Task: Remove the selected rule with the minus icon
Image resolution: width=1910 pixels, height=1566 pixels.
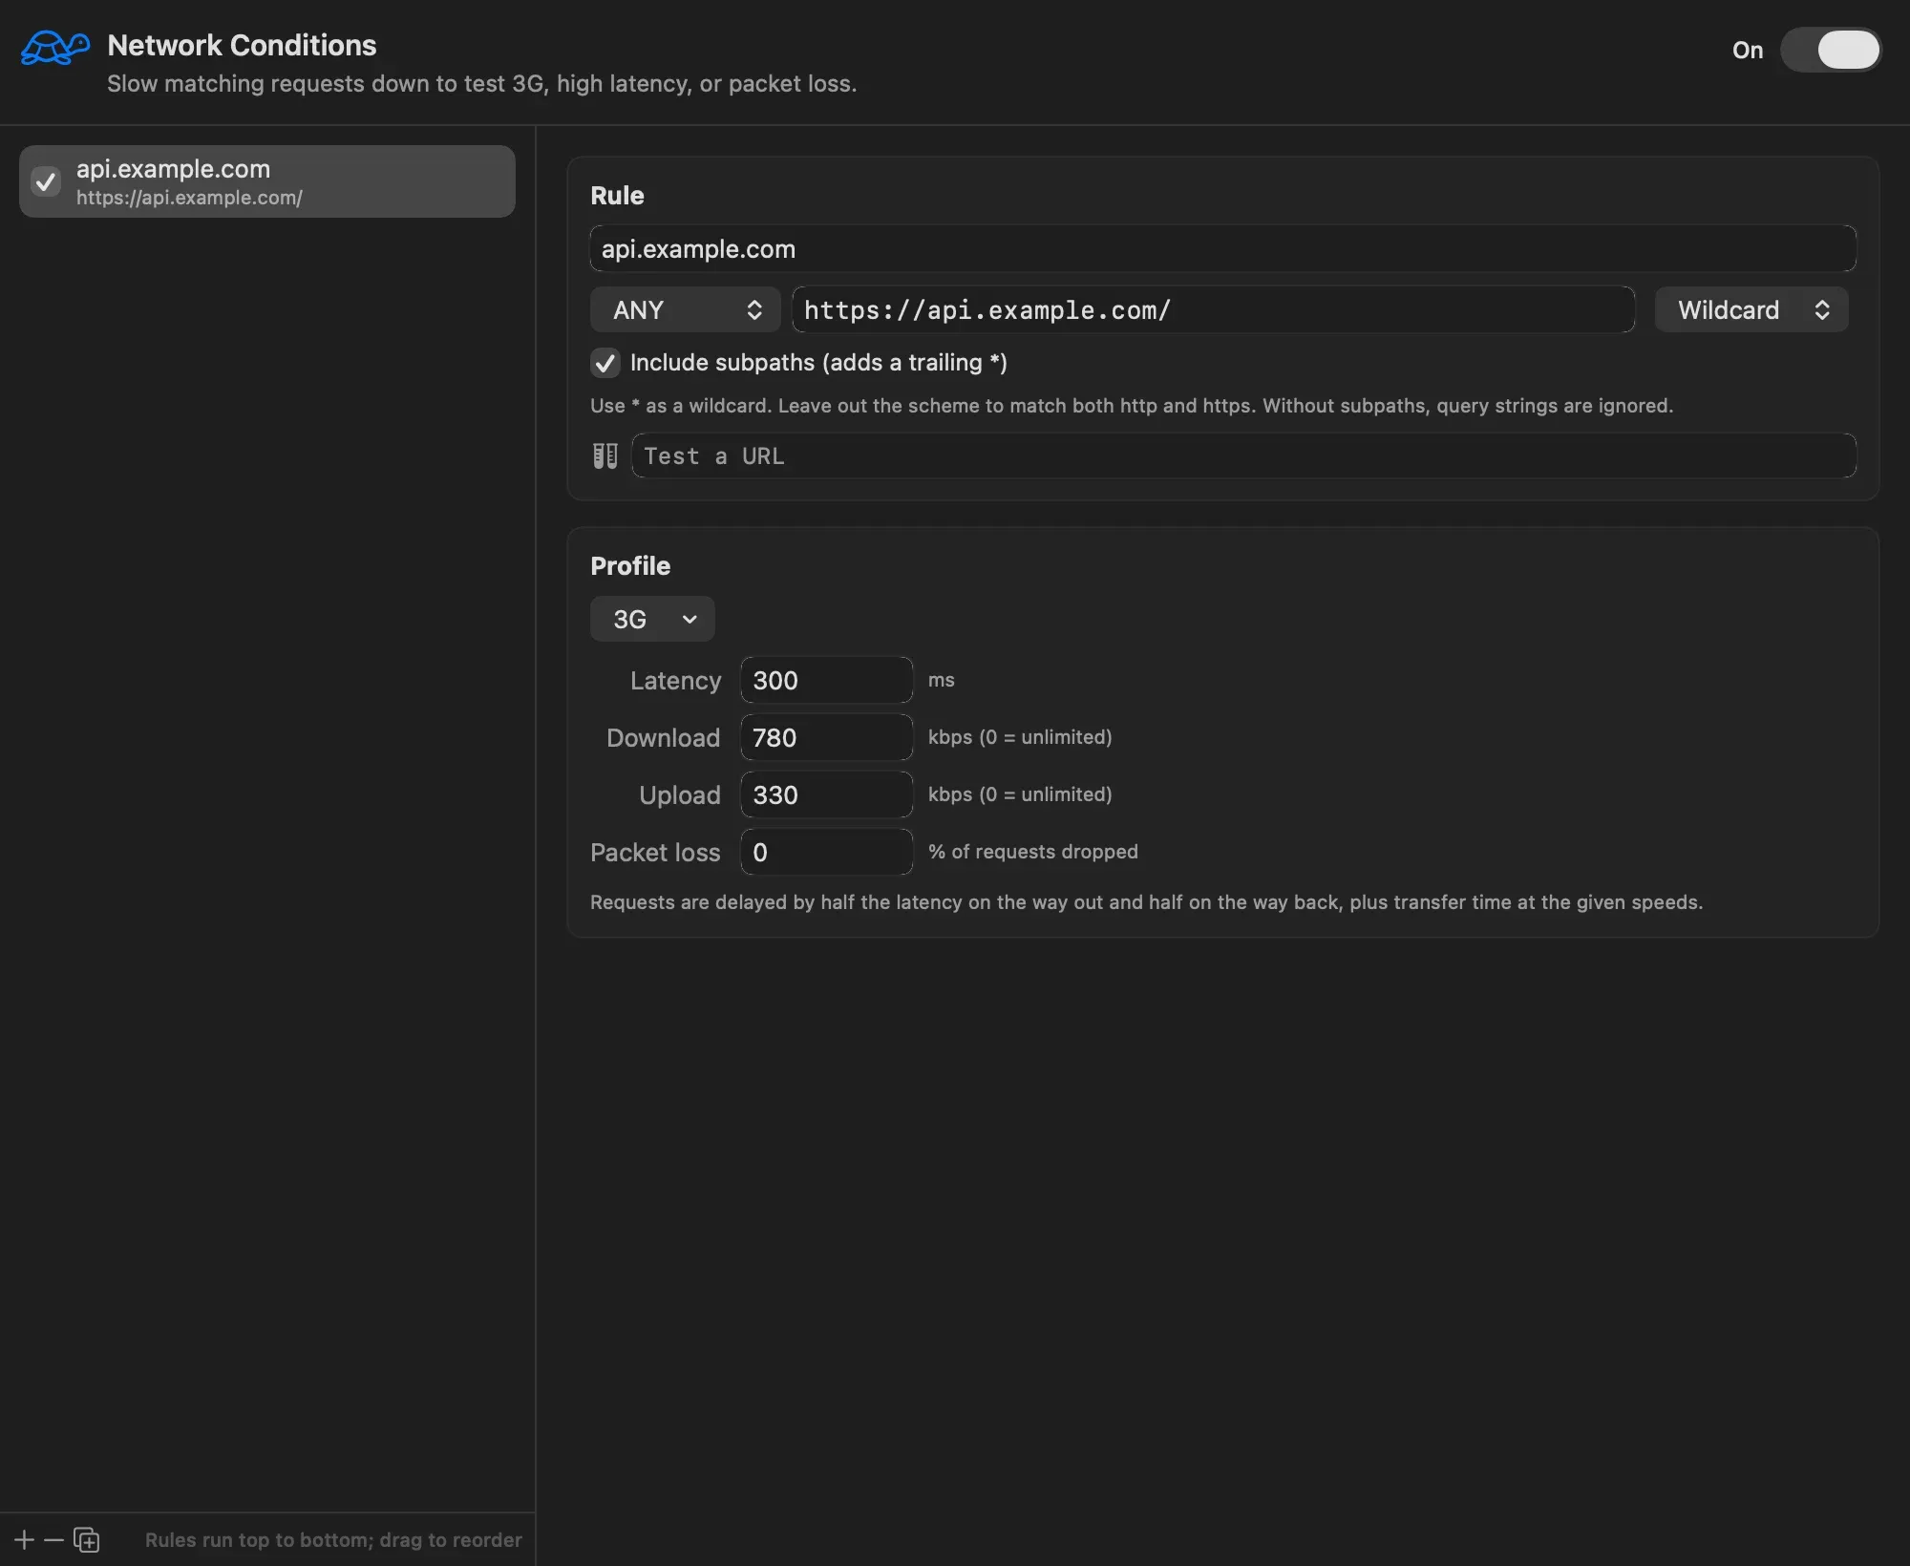Action: point(54,1539)
